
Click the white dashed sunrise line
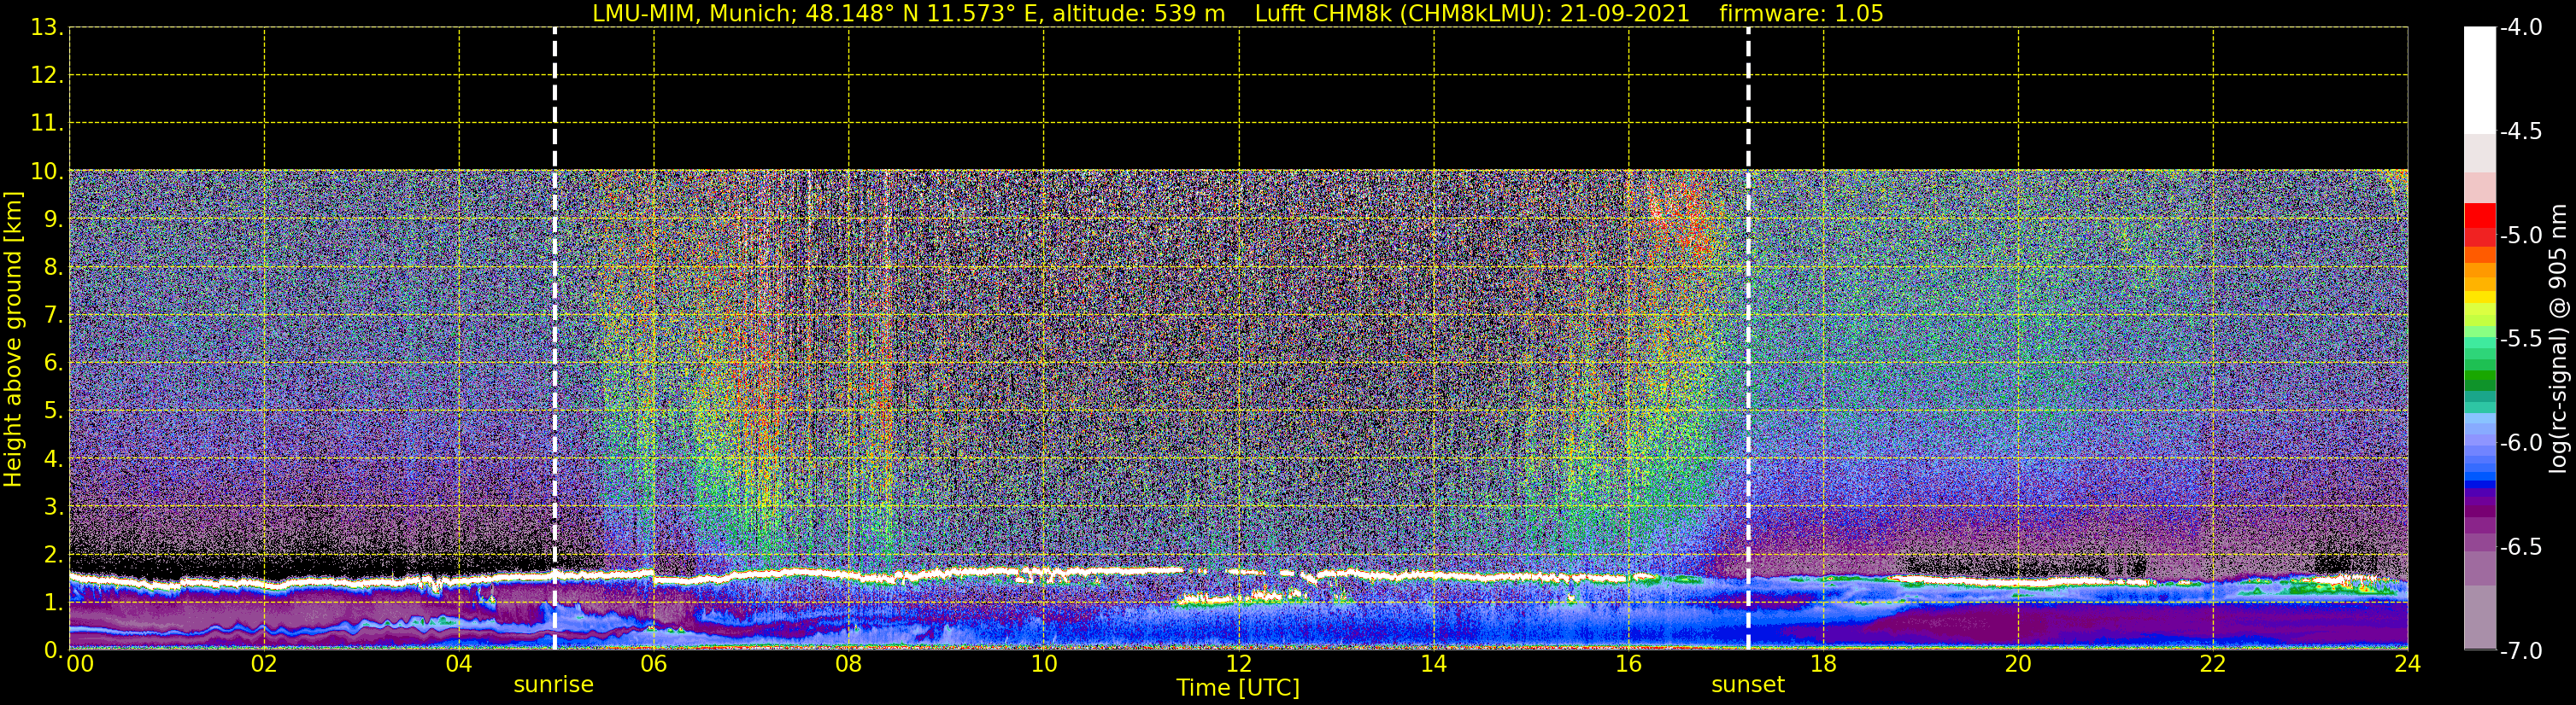coord(555,339)
